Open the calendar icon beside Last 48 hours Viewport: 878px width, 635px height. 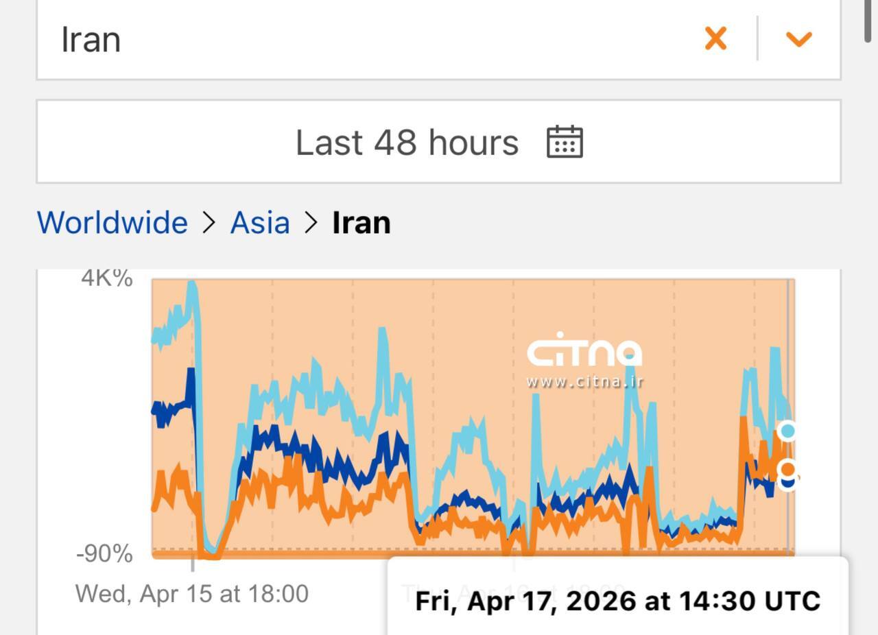(x=565, y=142)
